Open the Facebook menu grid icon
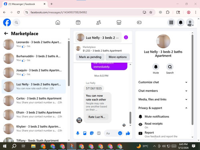Image resolution: width=200 pixels, height=150 pixels. point(171,22)
